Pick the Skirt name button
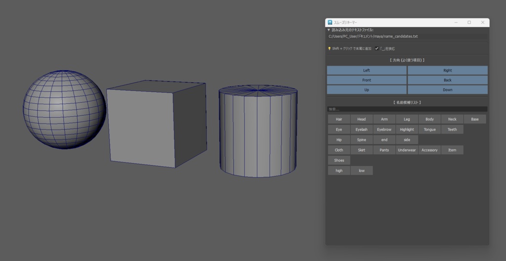 click(361, 150)
